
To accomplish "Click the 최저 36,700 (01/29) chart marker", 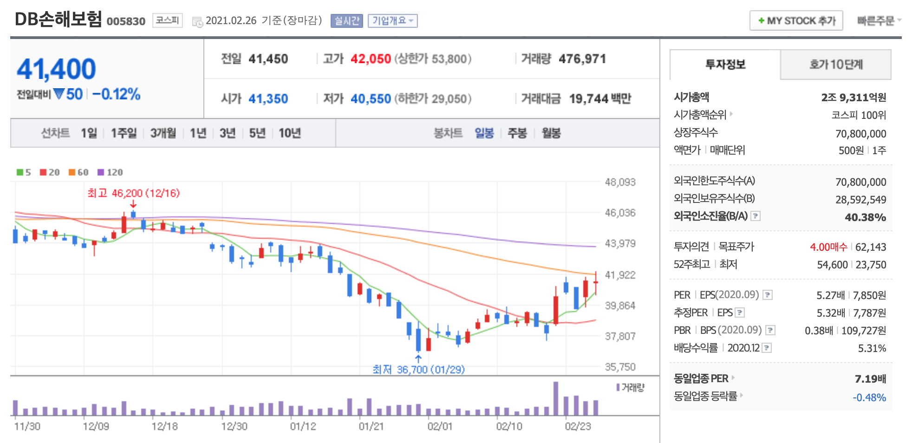I will point(418,370).
